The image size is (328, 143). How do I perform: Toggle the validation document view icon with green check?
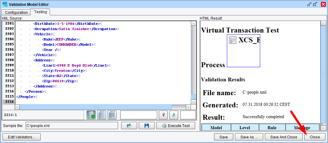point(91,115)
